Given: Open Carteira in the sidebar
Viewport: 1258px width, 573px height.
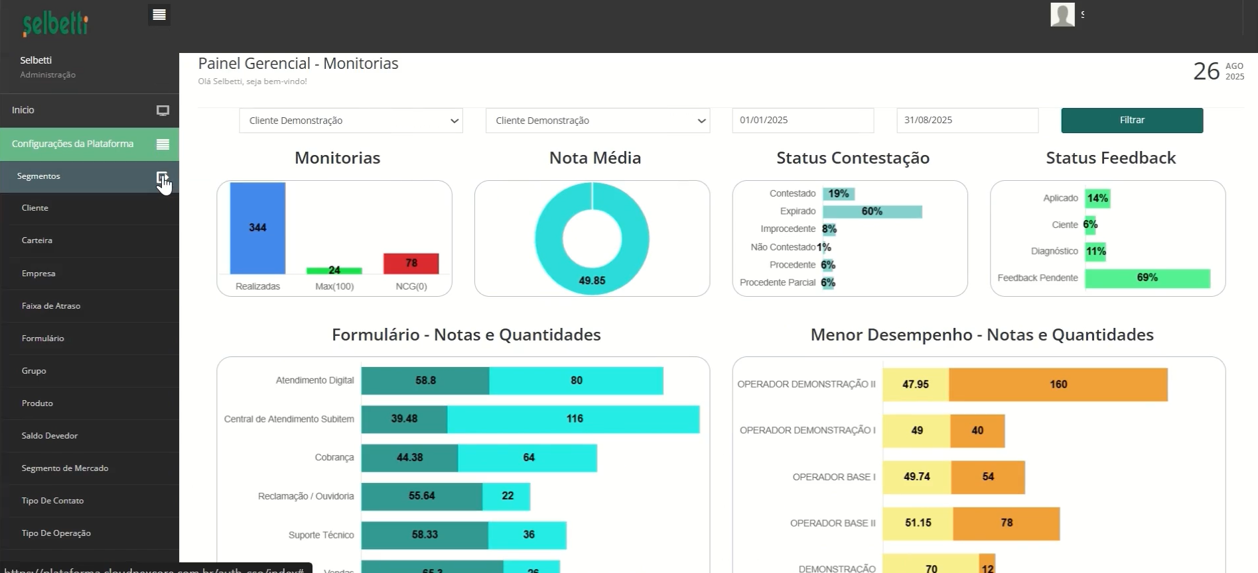Looking at the screenshot, I should pyautogui.click(x=37, y=240).
